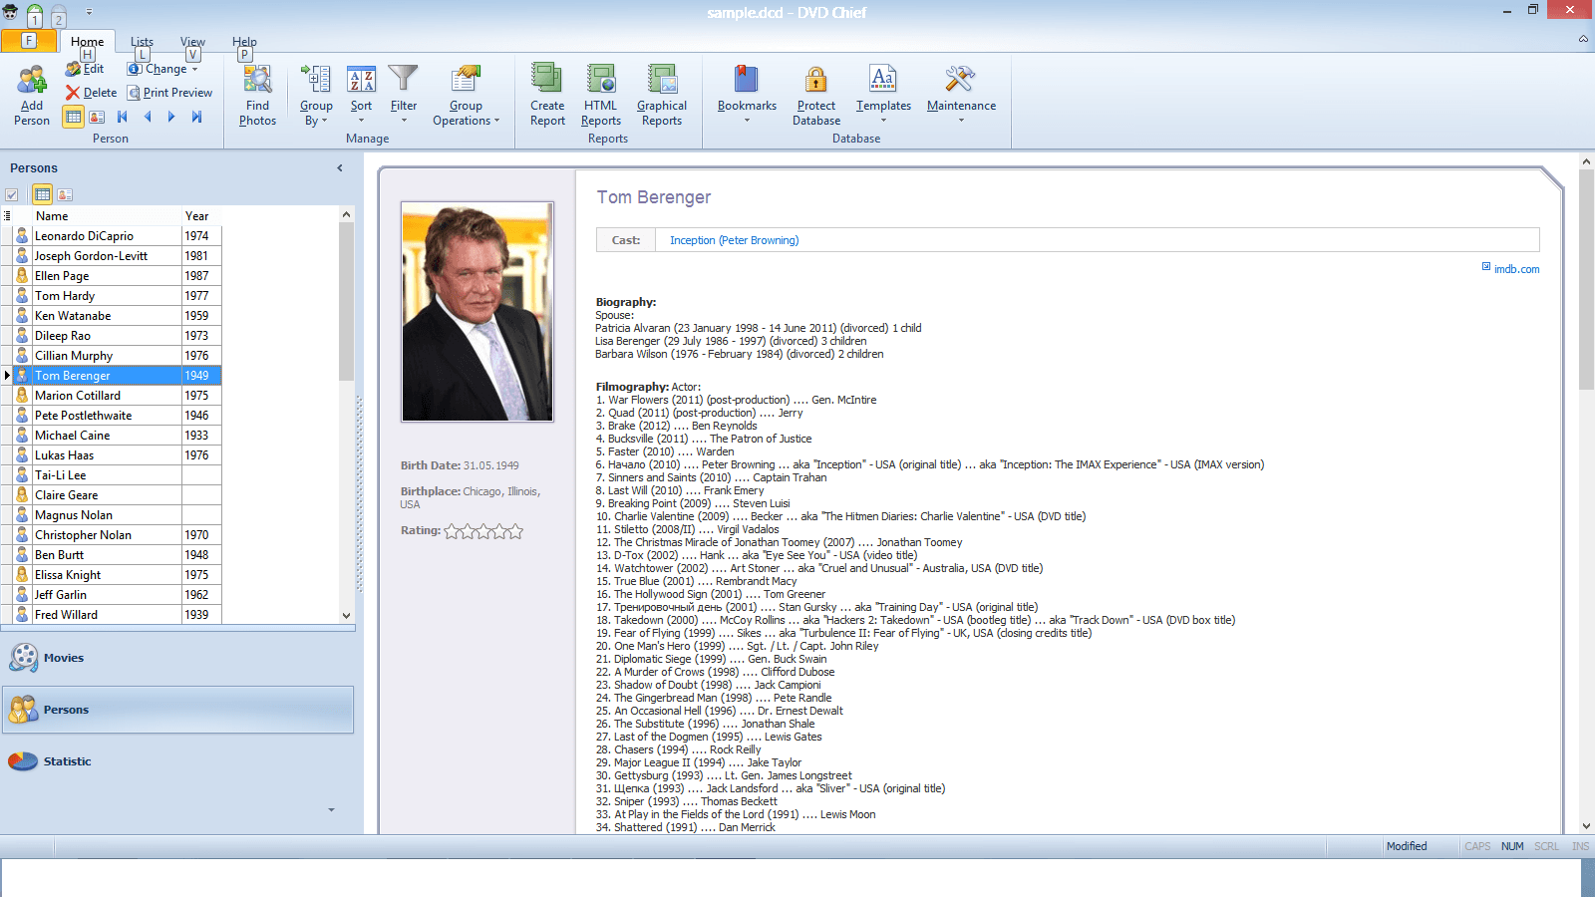
Task: Click the Modified status bar indicator
Action: click(1407, 846)
